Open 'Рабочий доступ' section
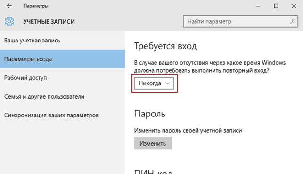 [62, 77]
